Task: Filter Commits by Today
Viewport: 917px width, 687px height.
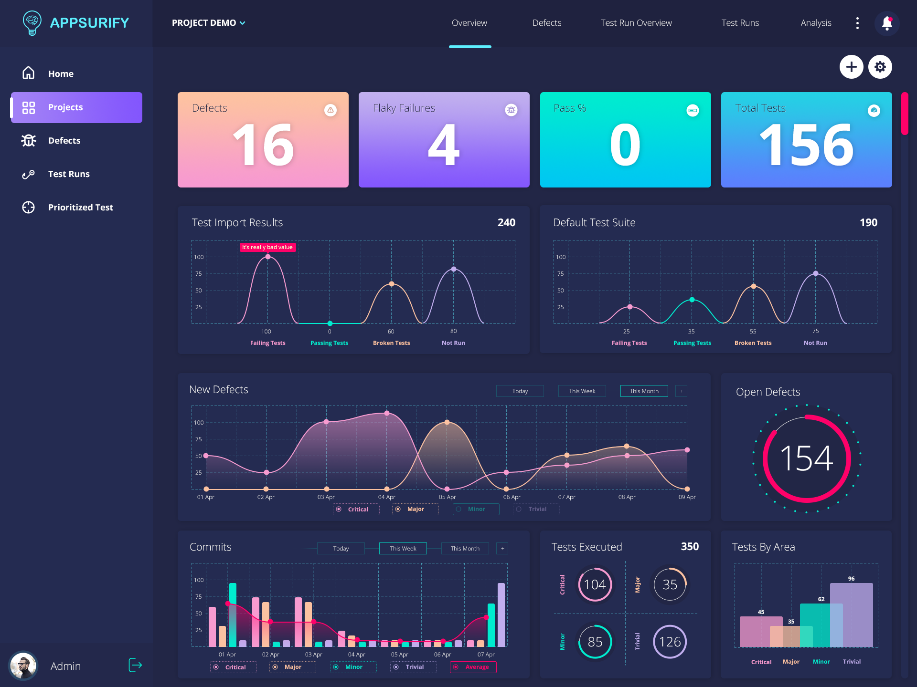Action: click(341, 549)
